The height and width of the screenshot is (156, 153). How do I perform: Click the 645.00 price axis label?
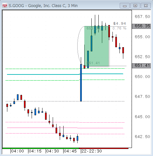pyautogui.click(x=142, y=117)
